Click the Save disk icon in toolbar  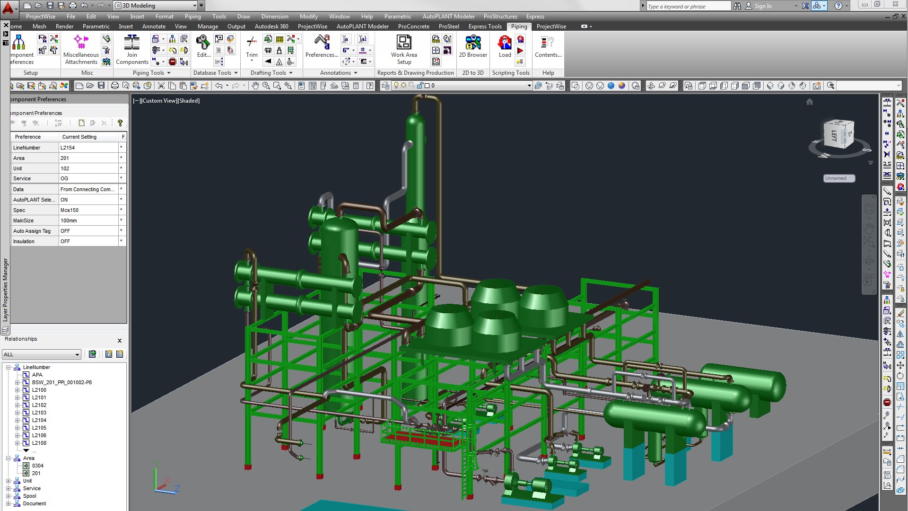pos(101,86)
